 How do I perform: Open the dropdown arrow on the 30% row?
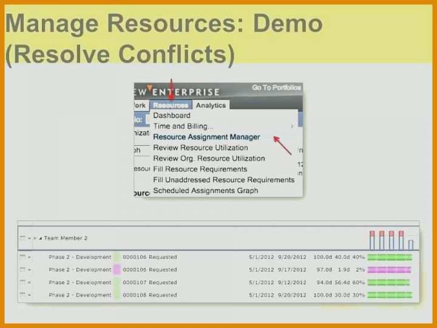point(29,295)
